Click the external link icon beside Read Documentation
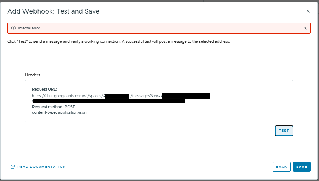 click(x=13, y=167)
